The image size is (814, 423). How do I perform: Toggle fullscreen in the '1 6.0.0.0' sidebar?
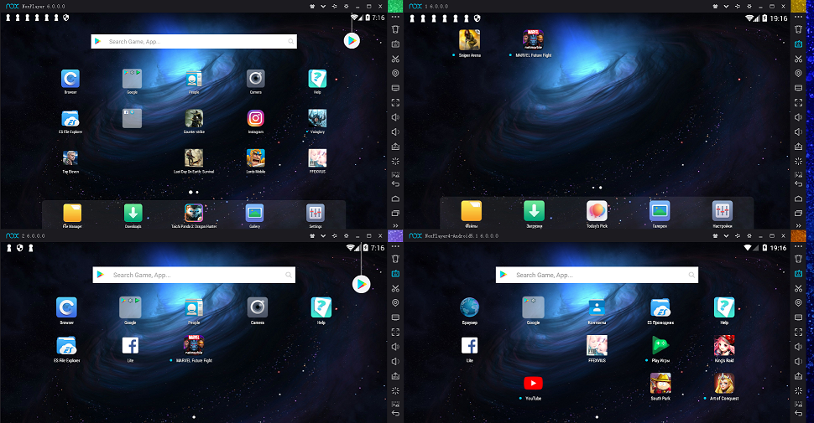798,103
